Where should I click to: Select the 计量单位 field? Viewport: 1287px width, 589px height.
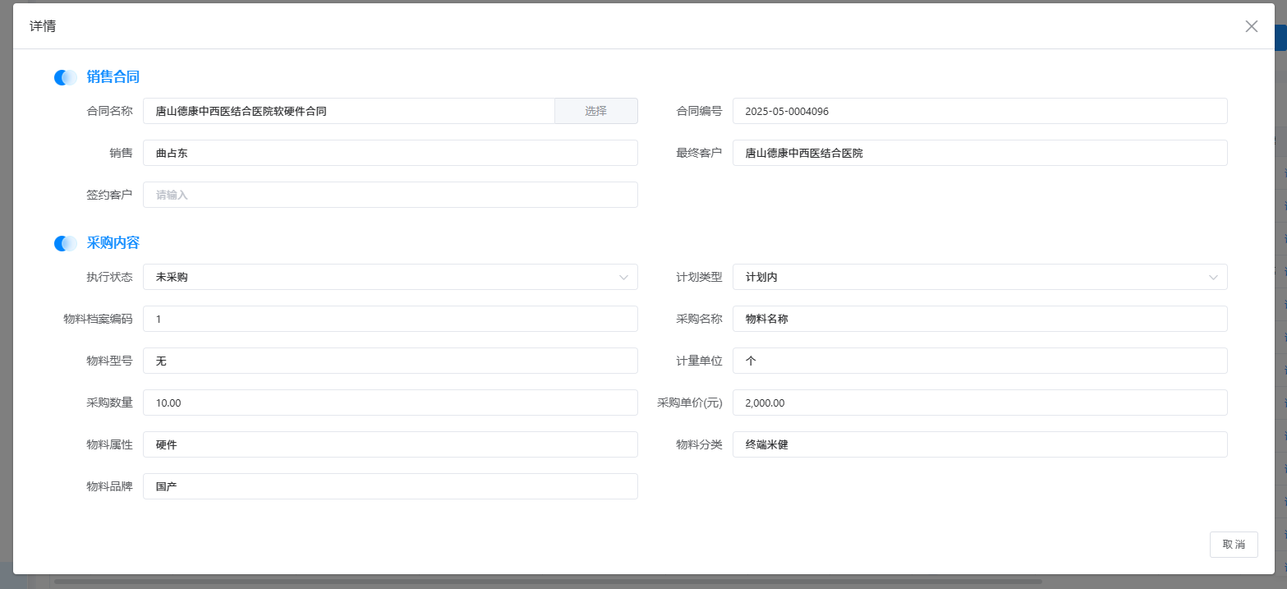click(979, 361)
